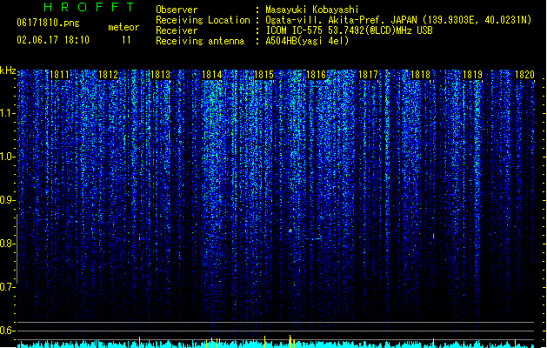Click the Receiving antenna label
This screenshot has height=348, width=547.
click(200, 41)
